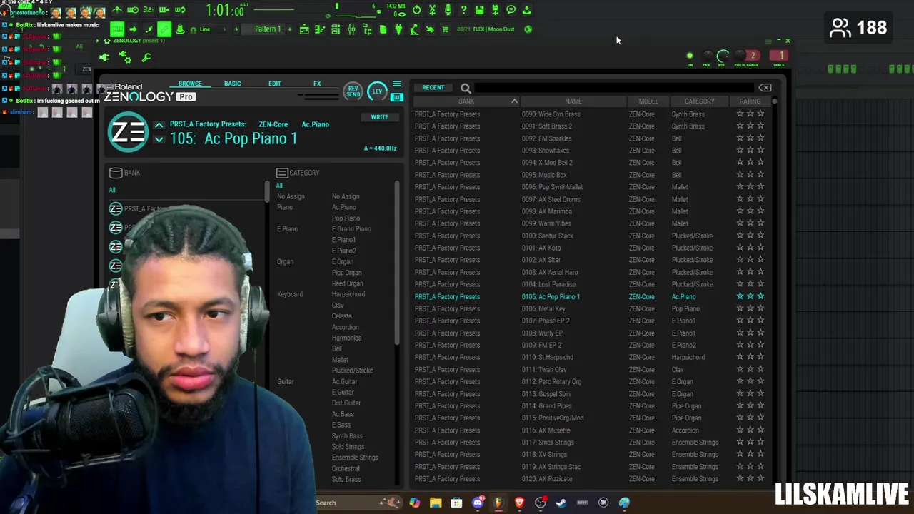Select preset 0110: St Harpsichd

pos(548,357)
